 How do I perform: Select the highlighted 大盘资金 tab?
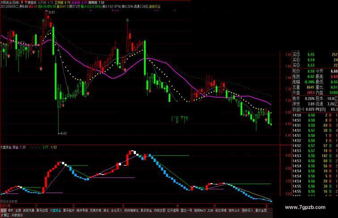click(x=55, y=210)
